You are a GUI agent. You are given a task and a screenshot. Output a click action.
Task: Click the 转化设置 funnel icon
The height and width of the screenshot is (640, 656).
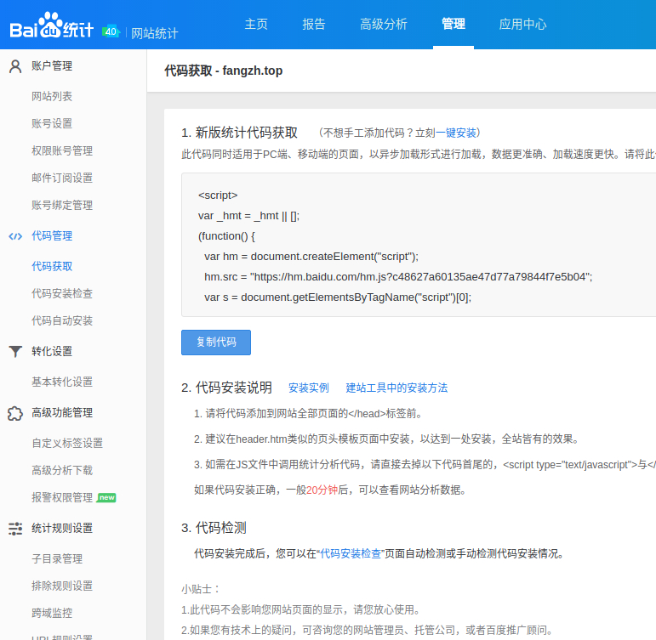15,352
